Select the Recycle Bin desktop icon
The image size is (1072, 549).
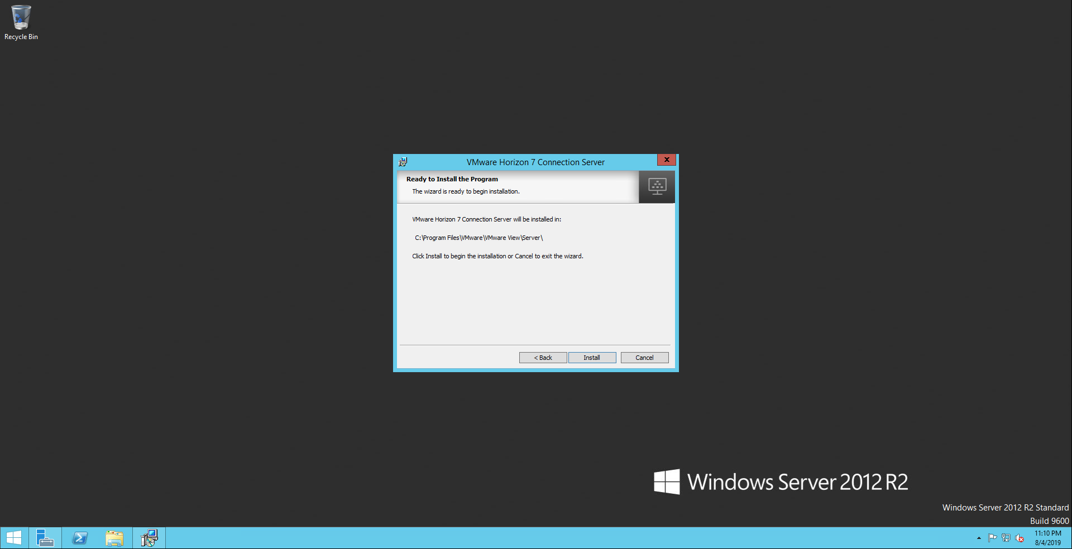[x=21, y=22]
